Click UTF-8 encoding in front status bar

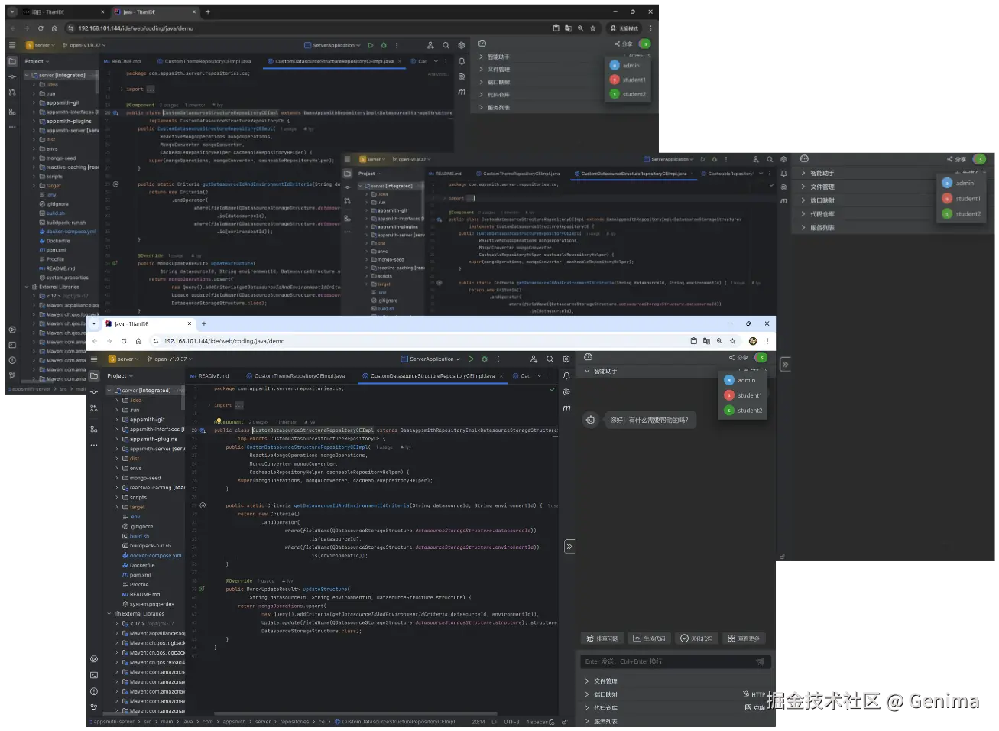[511, 721]
